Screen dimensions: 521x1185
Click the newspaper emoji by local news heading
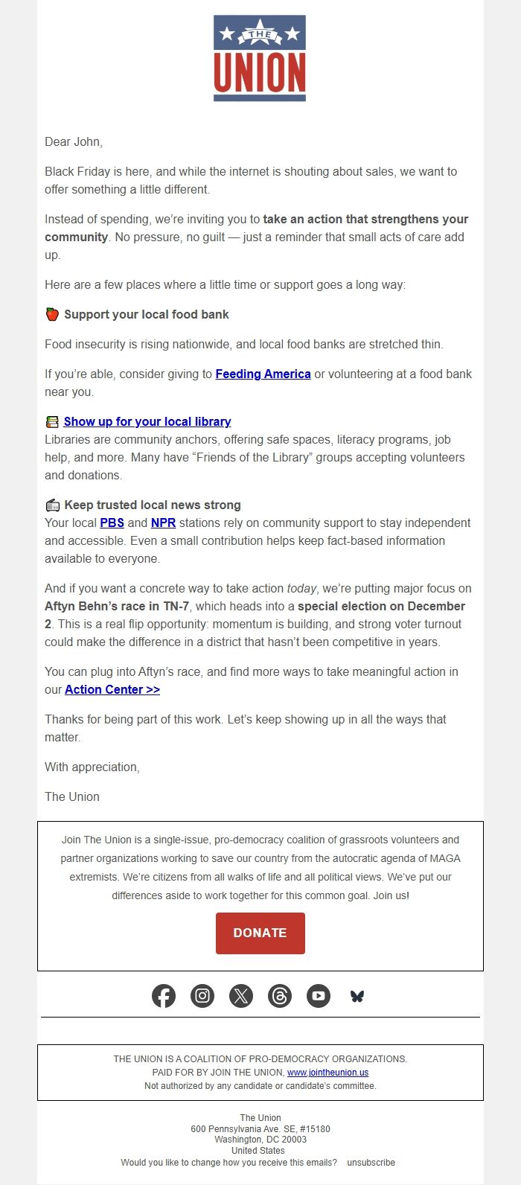tap(52, 504)
